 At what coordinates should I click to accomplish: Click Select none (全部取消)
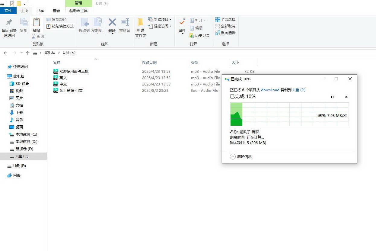point(225,26)
